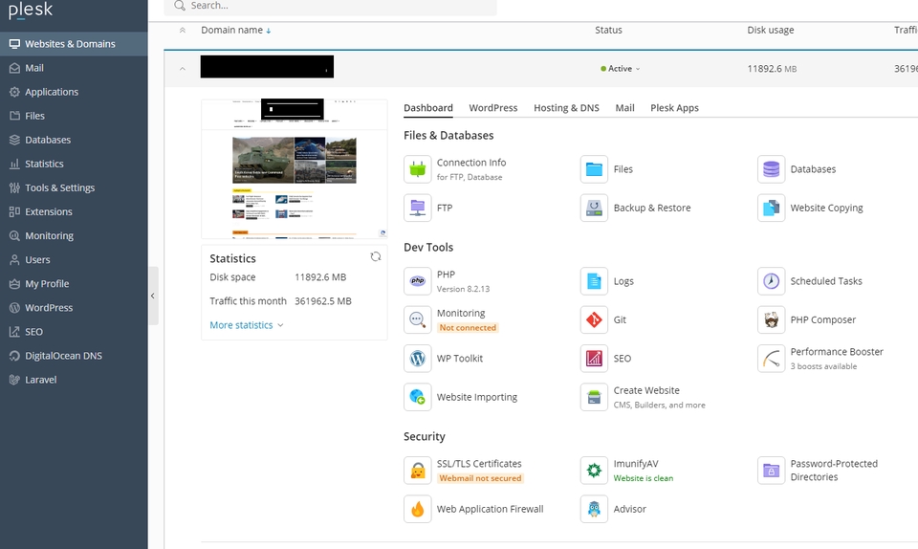Open the Website Importing icon
Screen dimensions: 918x549
418,397
